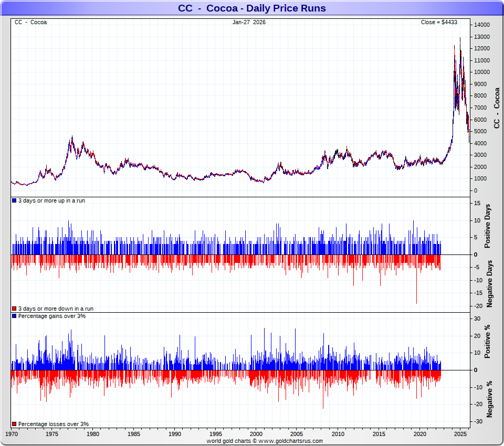The image size is (504, 446).
Task: Click the 13000 price axis label
Action: click(x=482, y=37)
